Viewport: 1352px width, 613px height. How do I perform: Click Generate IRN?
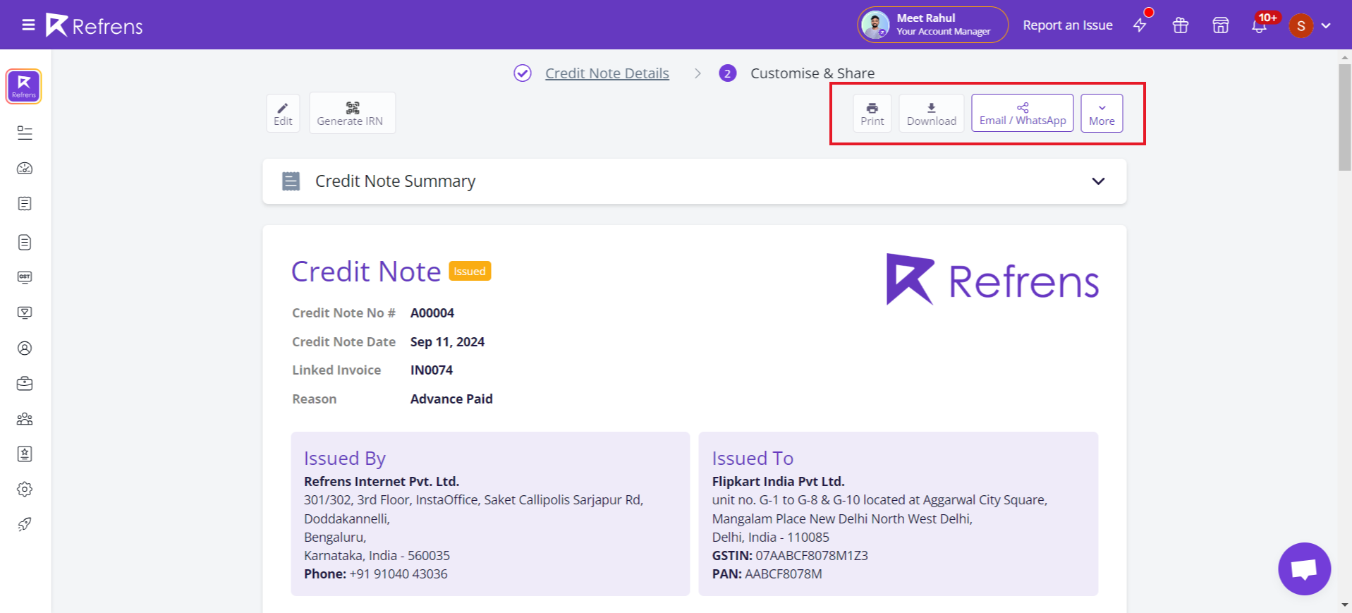(x=353, y=113)
